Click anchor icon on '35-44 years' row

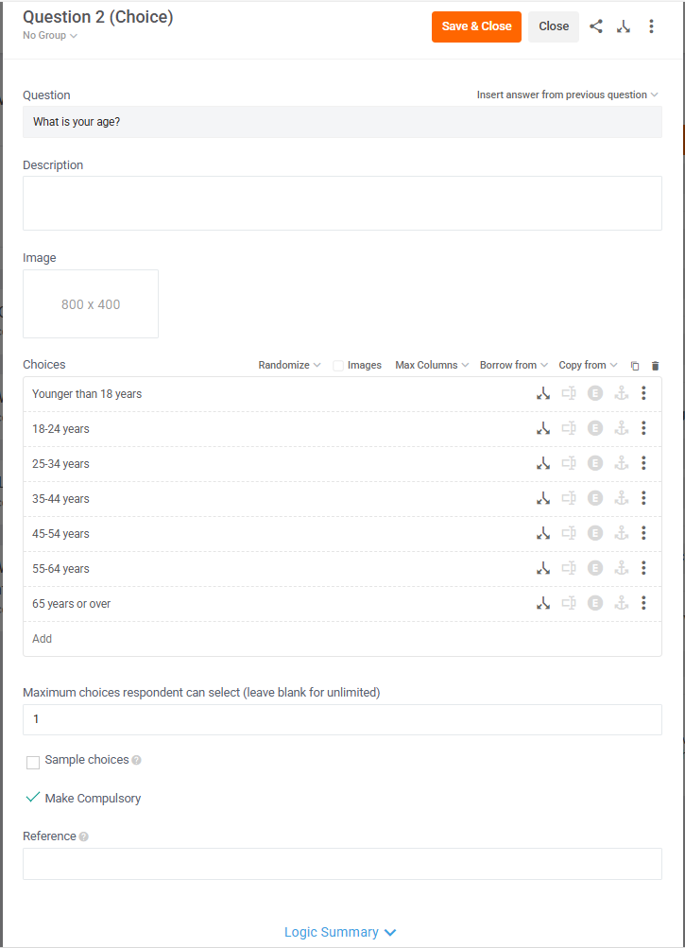[x=622, y=499]
